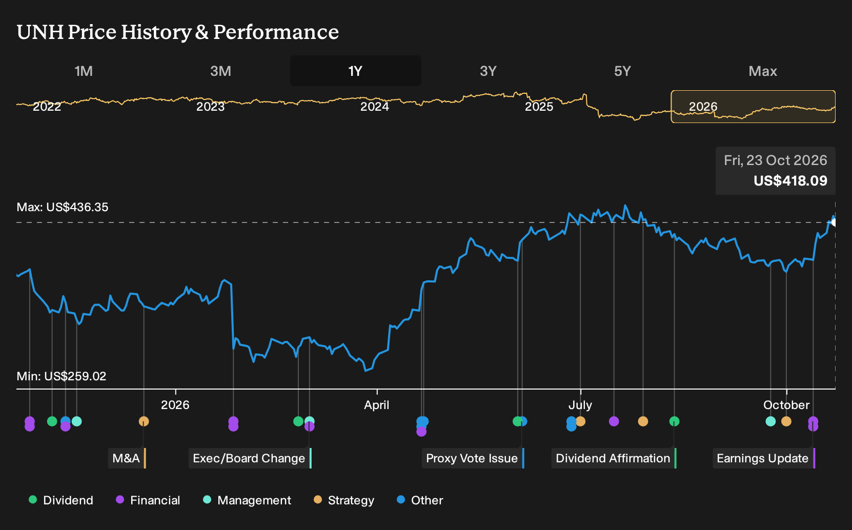Viewport: 852px width, 530px height.
Task: Open the 5Y range tab
Action: [622, 71]
